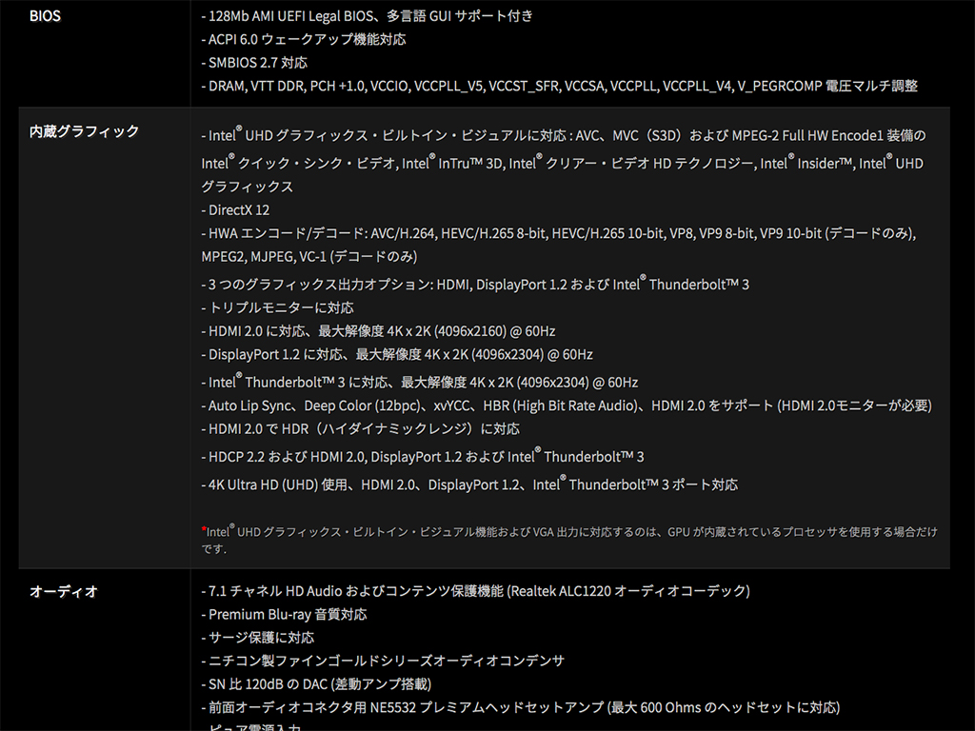
Task: Click the トリプルモニターに対応 line
Action: click(x=277, y=307)
